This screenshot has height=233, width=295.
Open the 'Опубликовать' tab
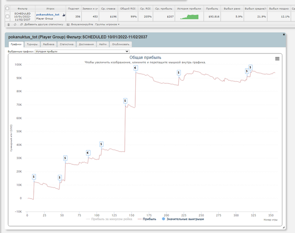point(121,44)
